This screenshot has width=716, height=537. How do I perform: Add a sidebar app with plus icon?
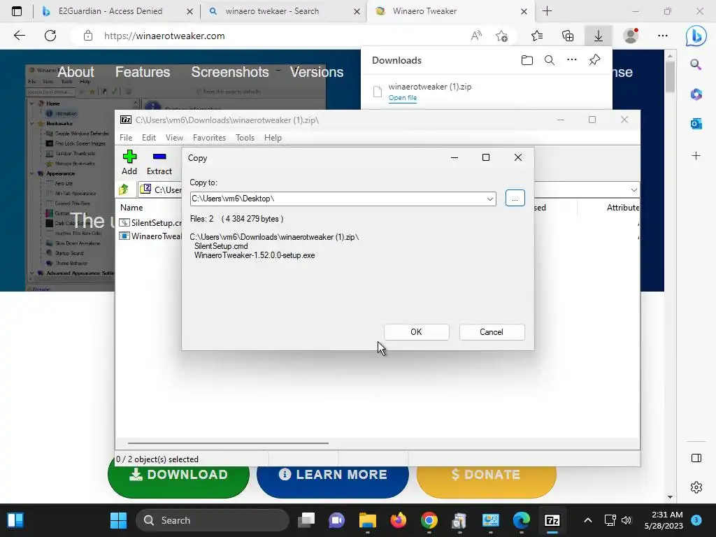pyautogui.click(x=696, y=156)
